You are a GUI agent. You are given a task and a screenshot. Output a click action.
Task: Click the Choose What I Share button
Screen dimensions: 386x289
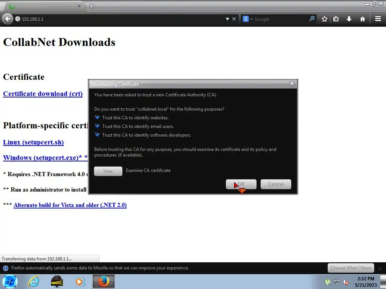tap(351, 268)
